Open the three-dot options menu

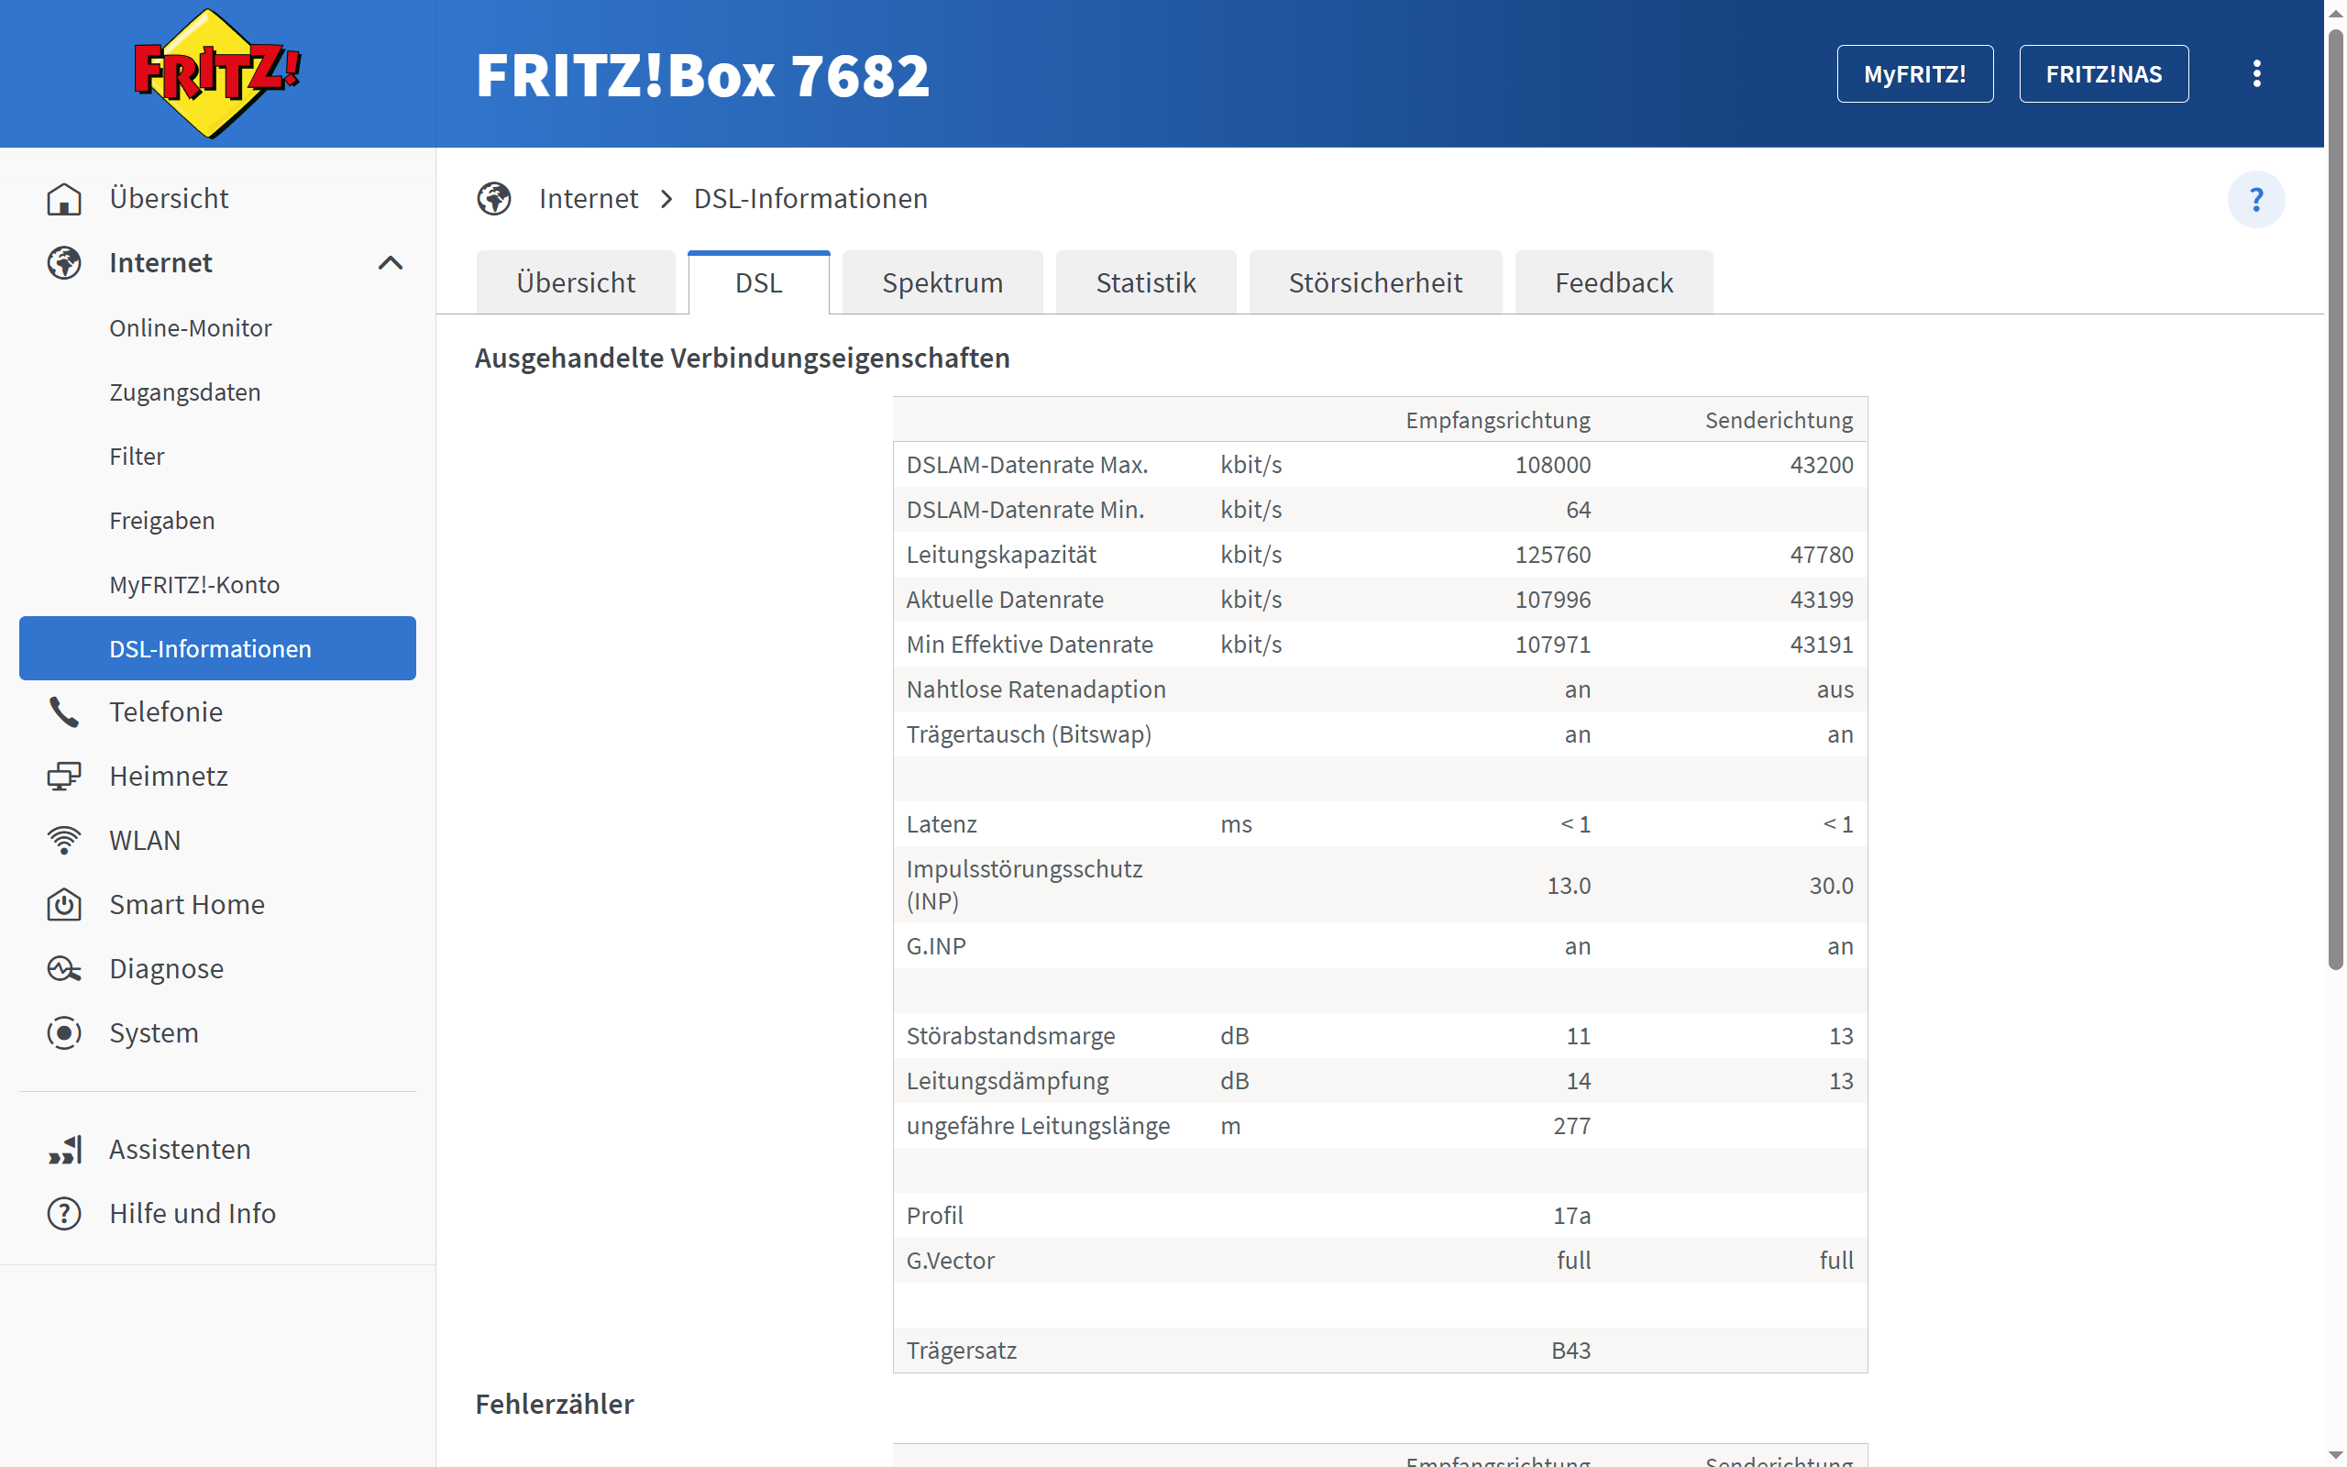(x=2256, y=73)
